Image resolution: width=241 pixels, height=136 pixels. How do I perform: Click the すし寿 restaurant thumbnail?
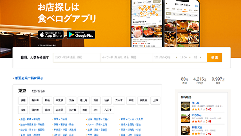pos(186,106)
